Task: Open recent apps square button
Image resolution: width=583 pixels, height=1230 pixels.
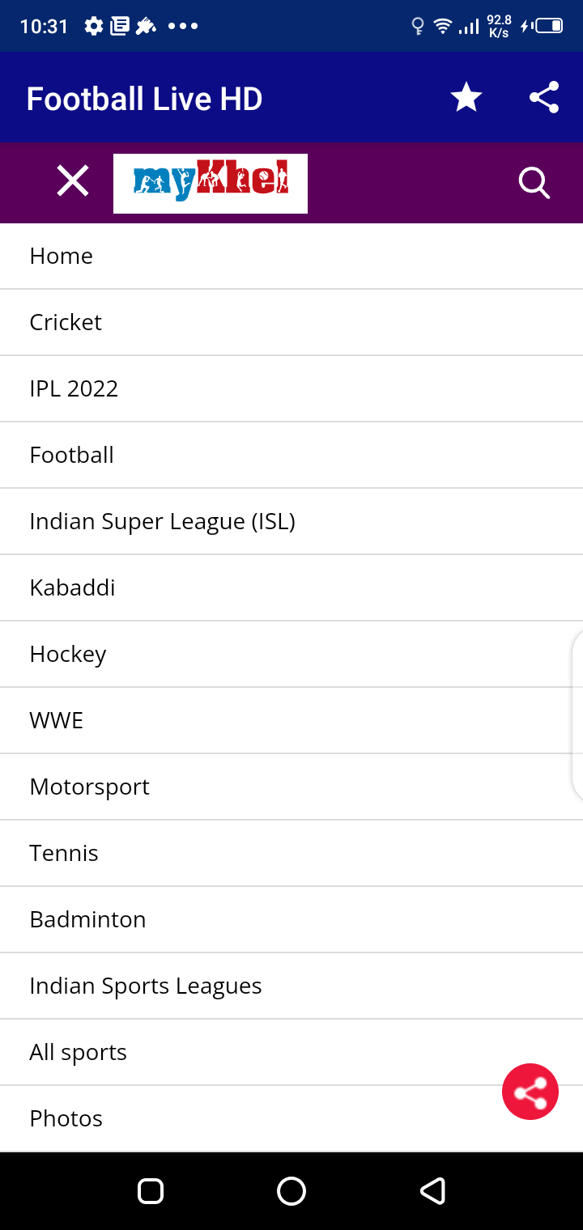Action: 151,1191
